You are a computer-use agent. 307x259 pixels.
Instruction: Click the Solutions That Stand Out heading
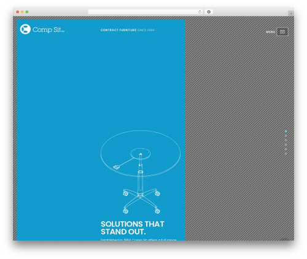(x=133, y=228)
